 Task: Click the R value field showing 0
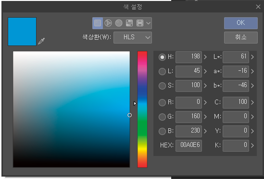189,102
